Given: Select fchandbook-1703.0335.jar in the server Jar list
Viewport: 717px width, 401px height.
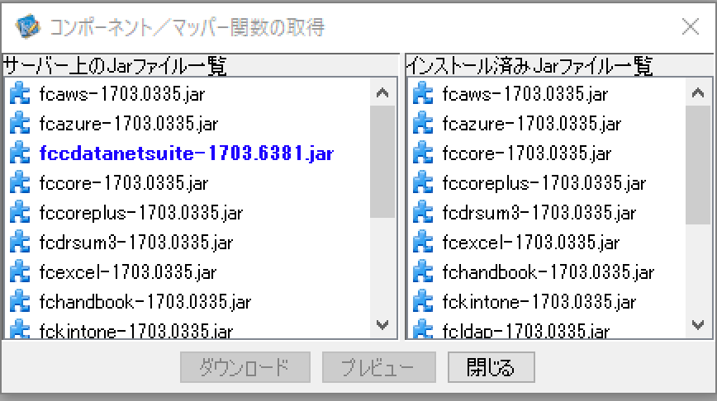Looking at the screenshot, I should tap(145, 302).
